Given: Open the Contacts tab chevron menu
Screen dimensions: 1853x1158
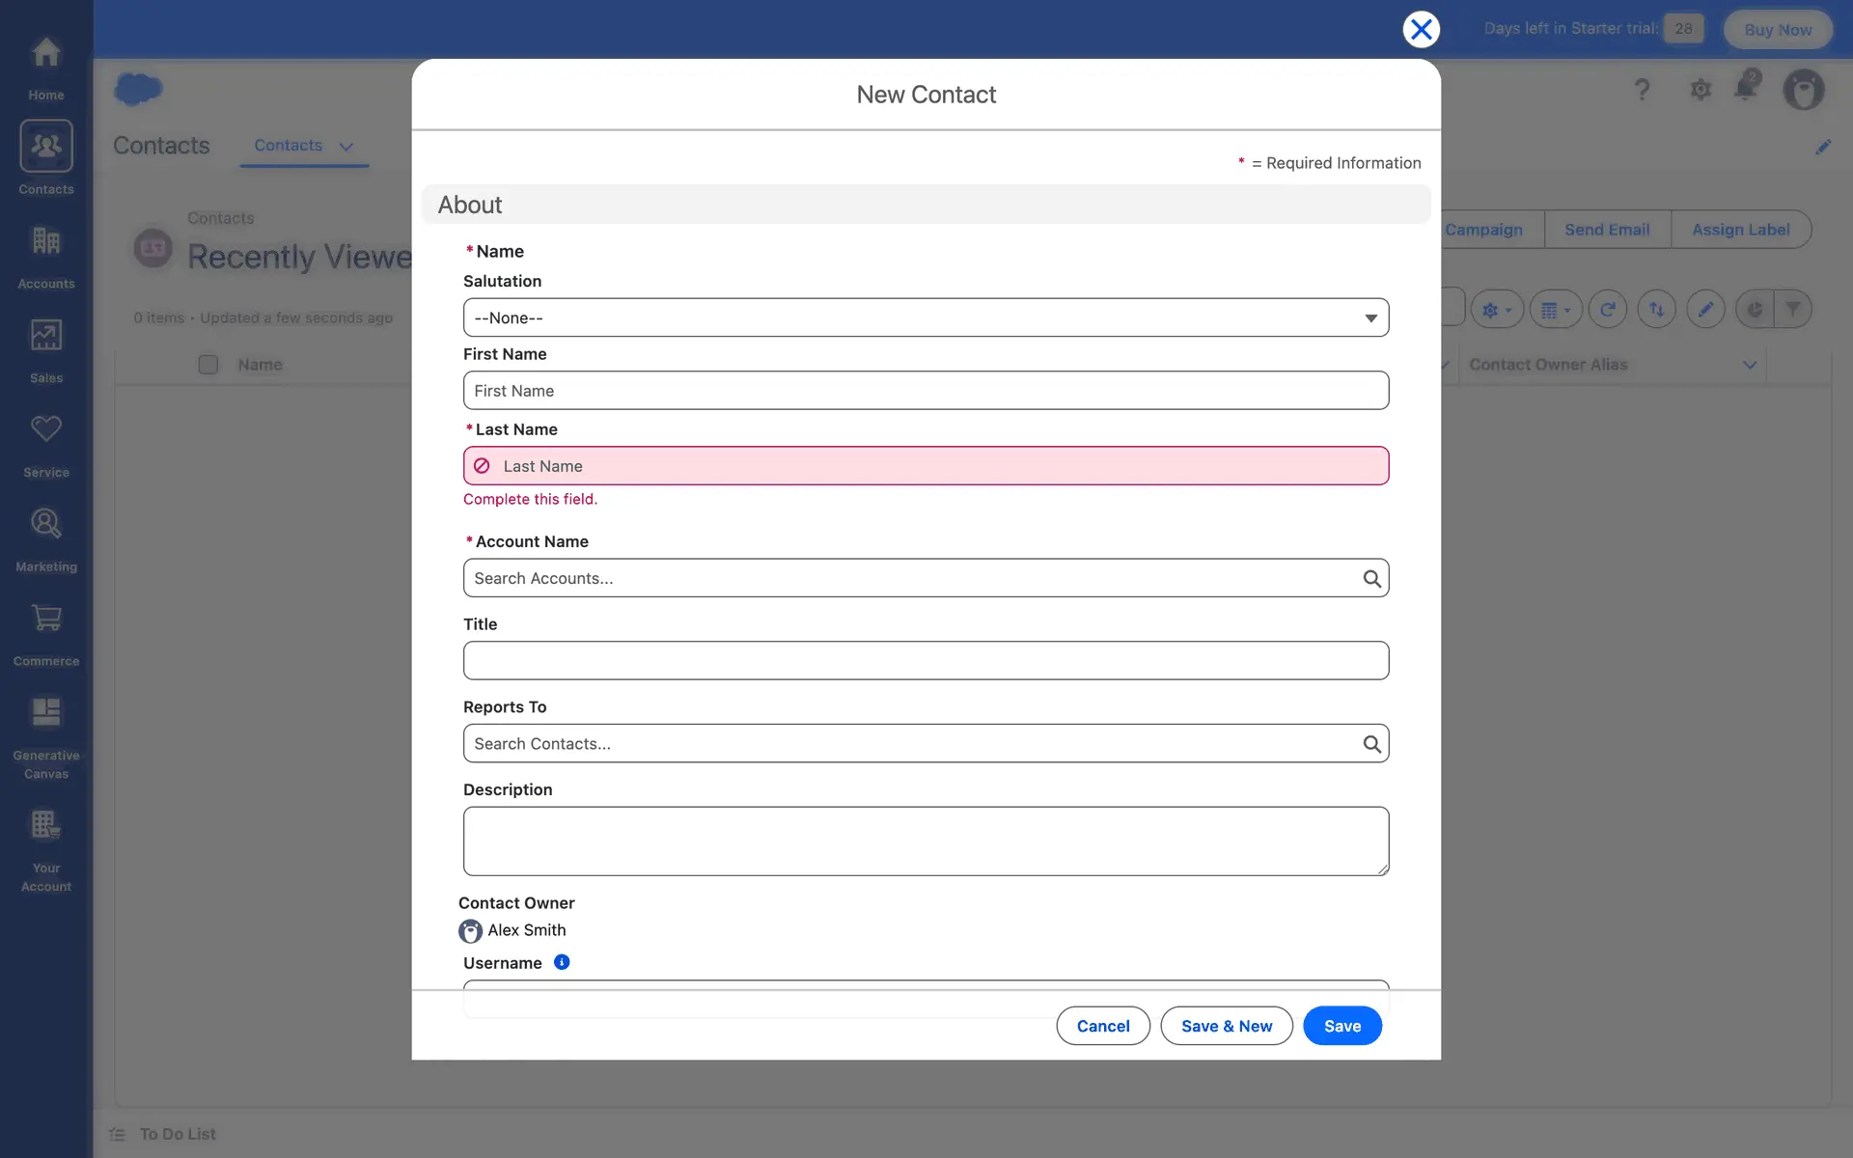Looking at the screenshot, I should click(346, 147).
